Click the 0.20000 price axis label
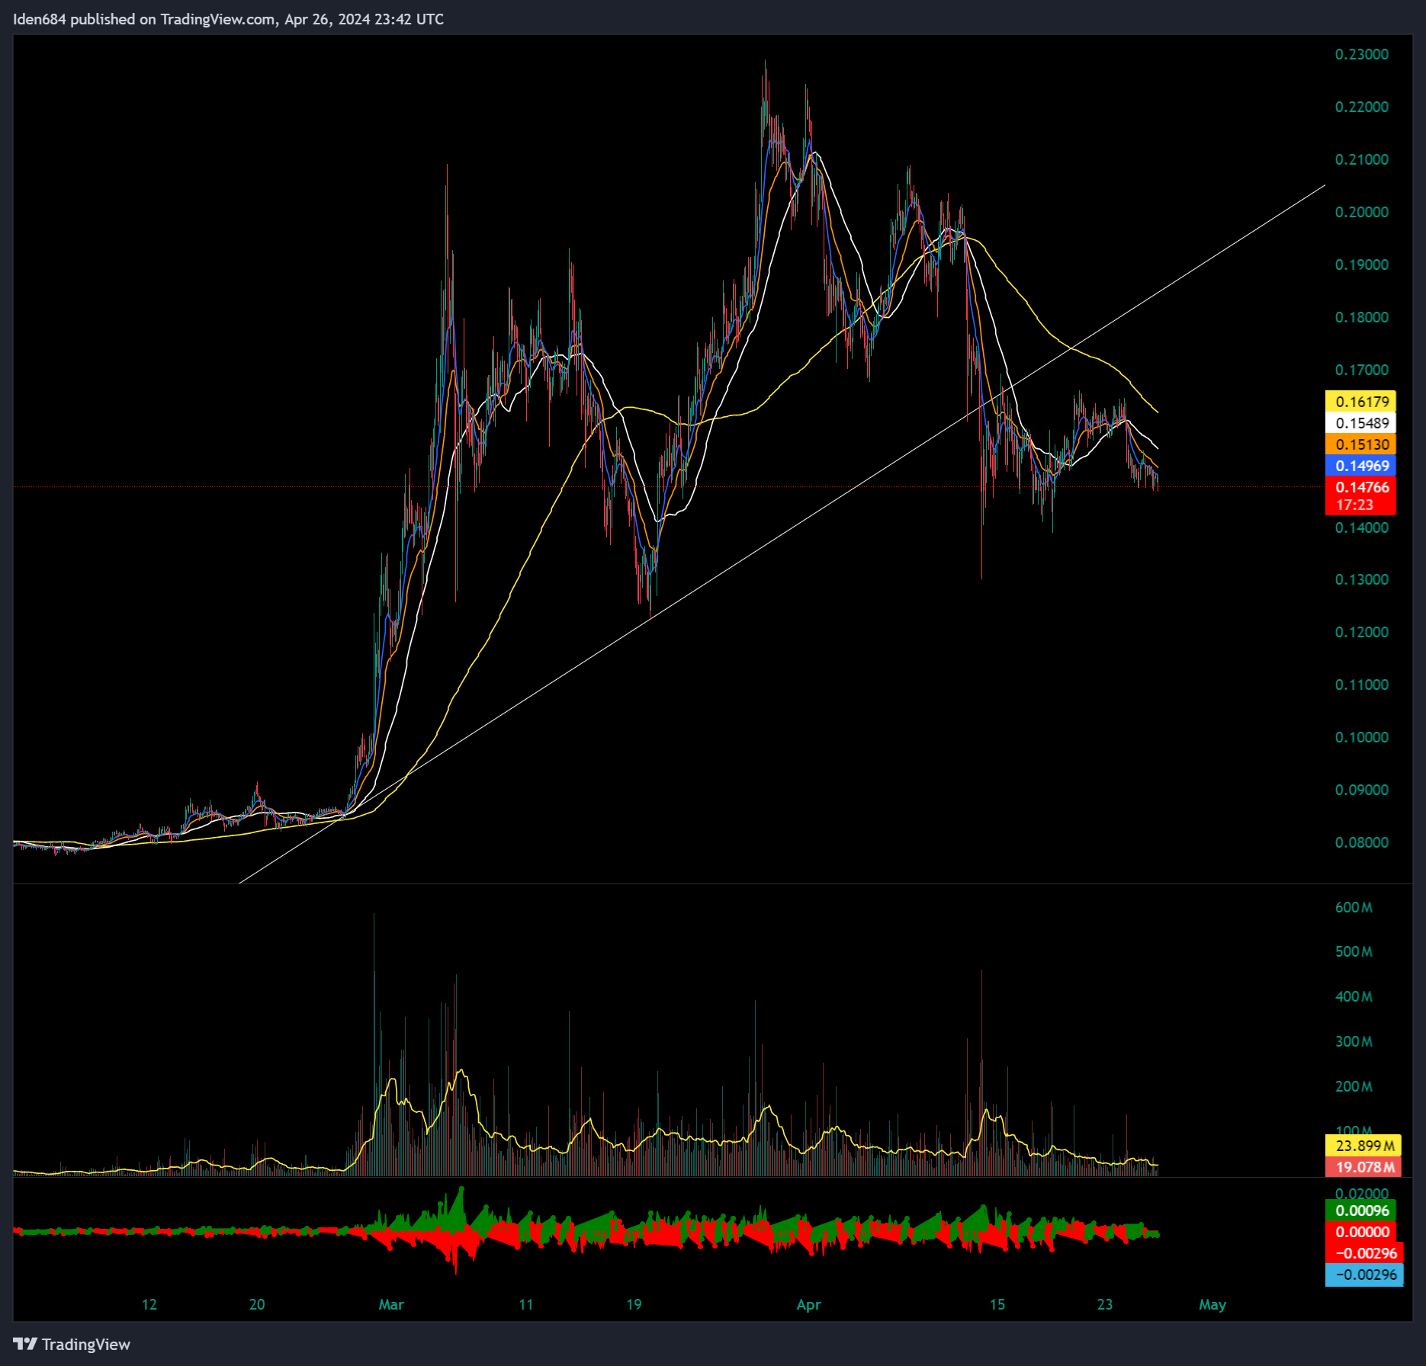Image resolution: width=1426 pixels, height=1366 pixels. [x=1361, y=212]
